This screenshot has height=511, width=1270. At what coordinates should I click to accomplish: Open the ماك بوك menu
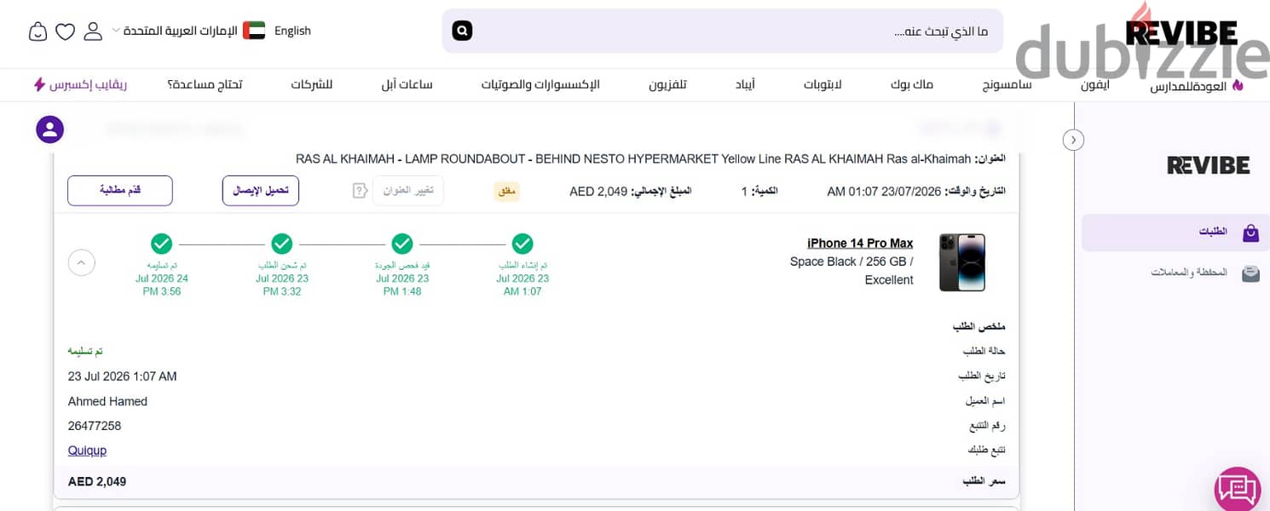point(912,84)
